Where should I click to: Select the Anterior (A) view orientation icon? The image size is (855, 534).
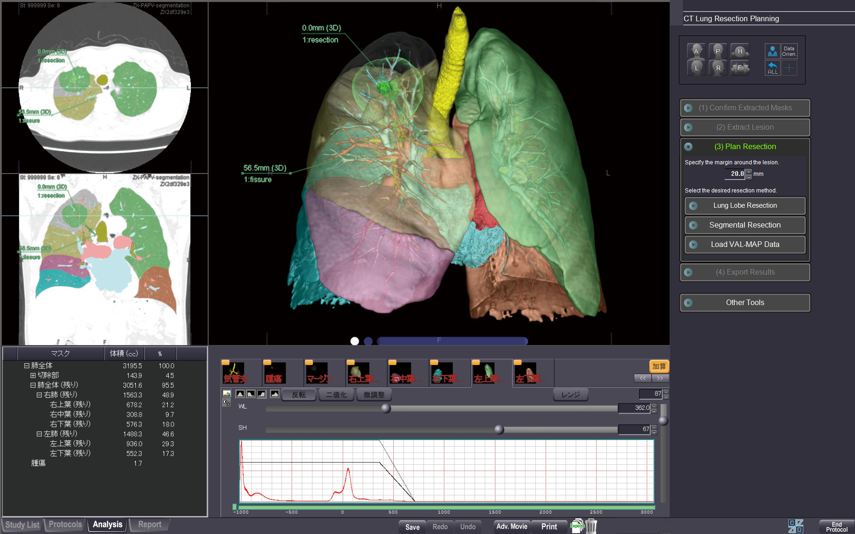[x=696, y=51]
